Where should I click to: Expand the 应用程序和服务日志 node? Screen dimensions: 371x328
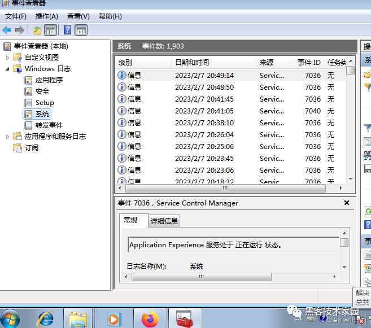pos(7,137)
